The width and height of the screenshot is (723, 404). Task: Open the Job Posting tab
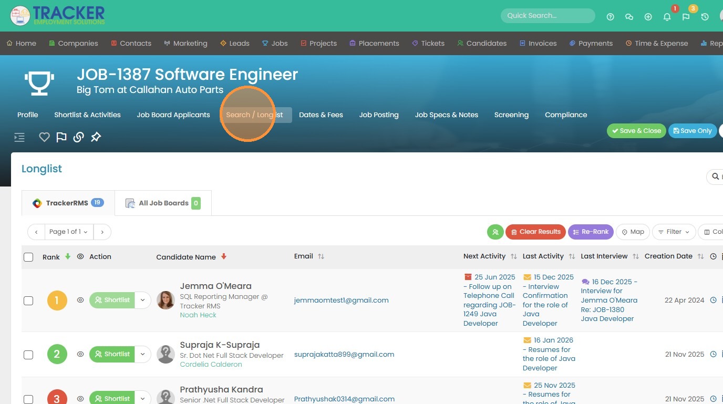coord(379,115)
